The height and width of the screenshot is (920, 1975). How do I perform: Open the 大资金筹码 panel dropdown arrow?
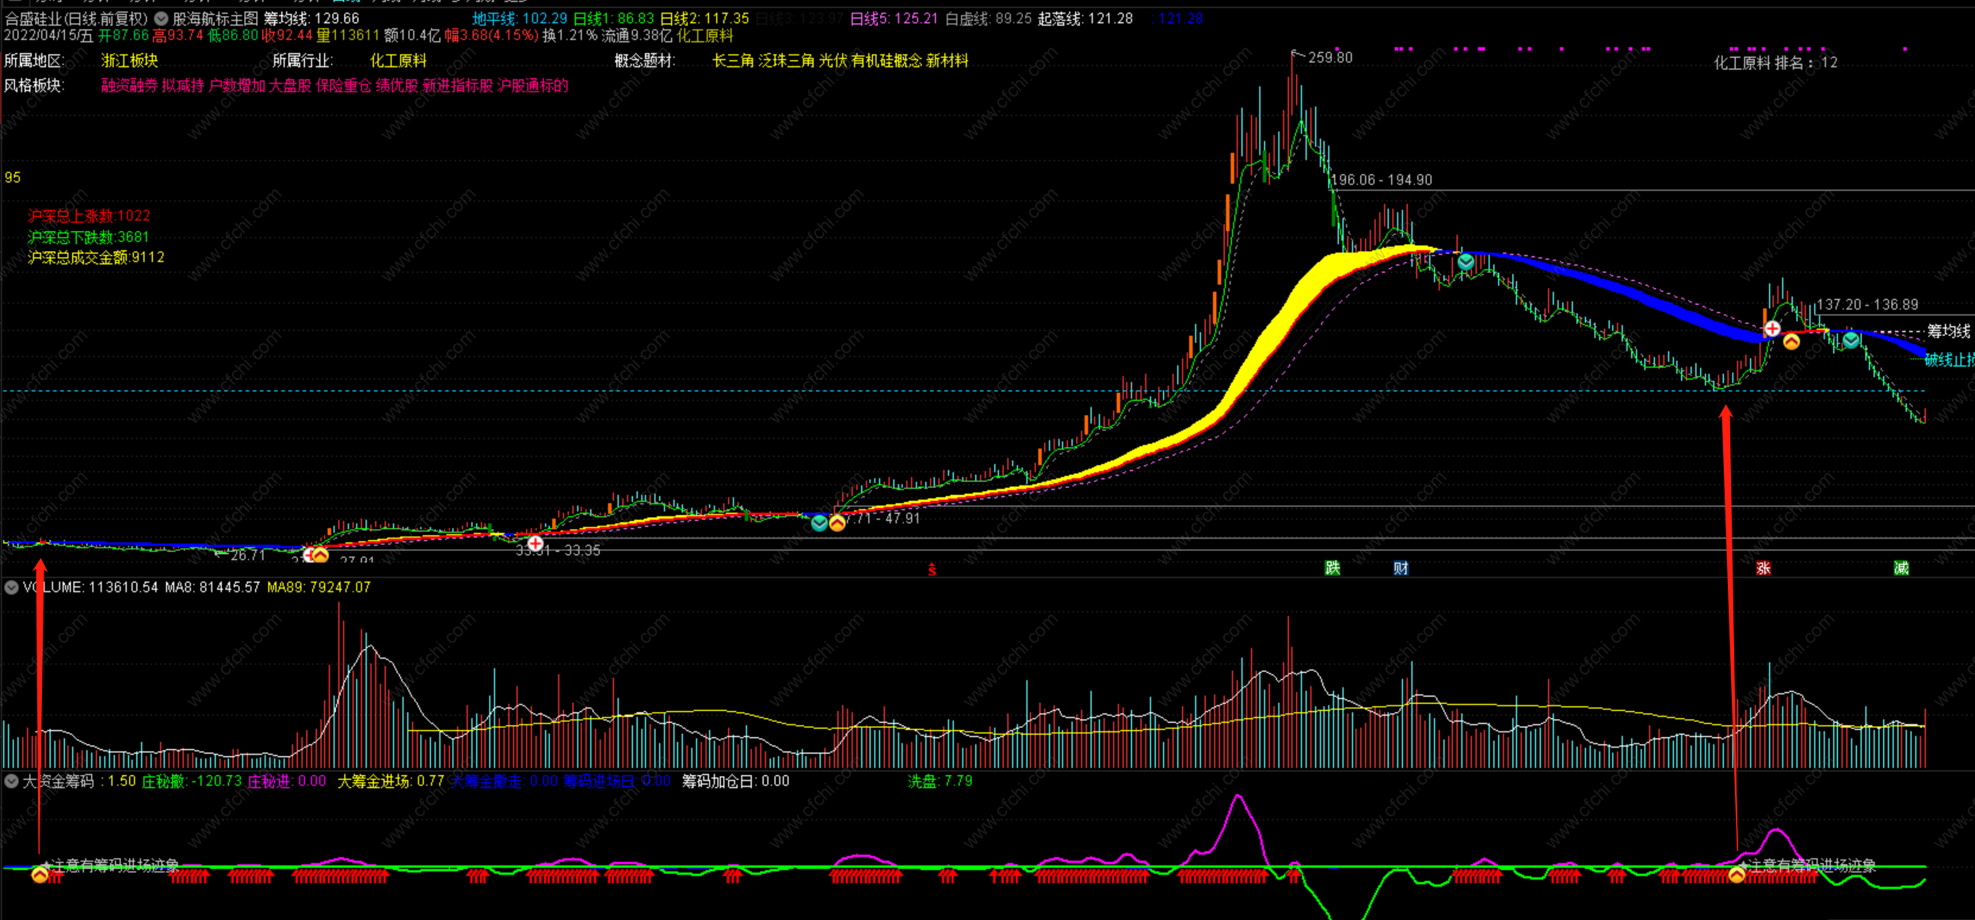coord(11,781)
